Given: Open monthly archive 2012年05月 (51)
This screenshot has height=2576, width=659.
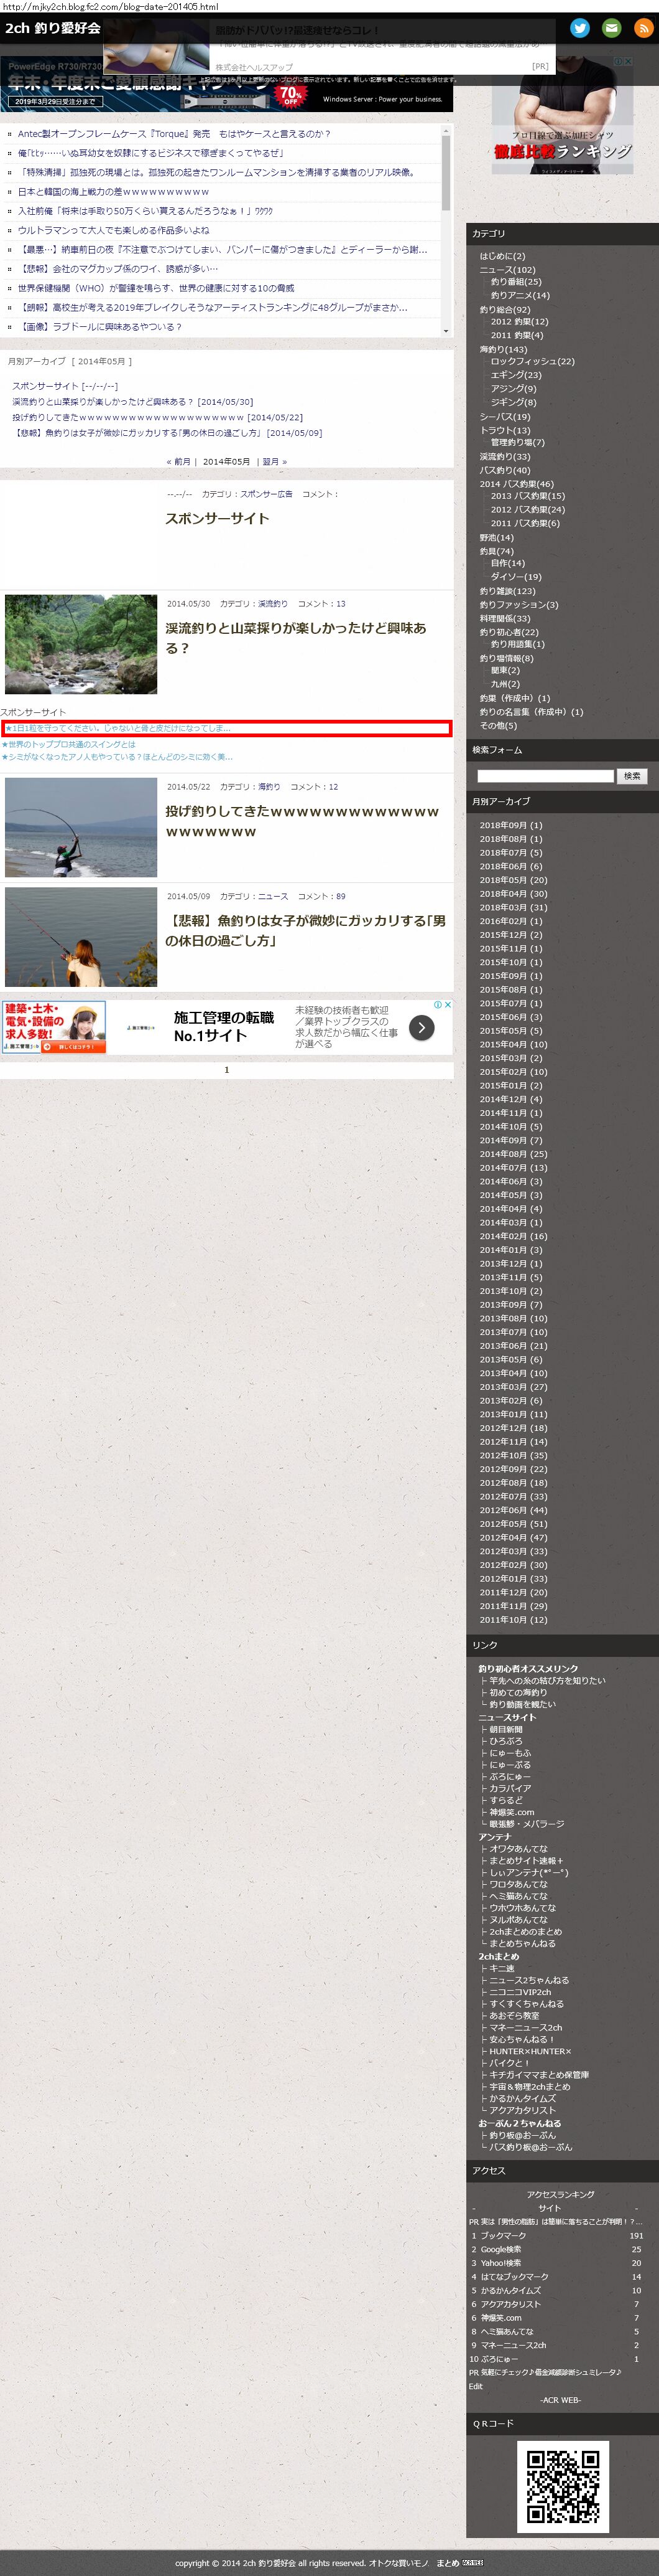Looking at the screenshot, I should [x=514, y=1524].
